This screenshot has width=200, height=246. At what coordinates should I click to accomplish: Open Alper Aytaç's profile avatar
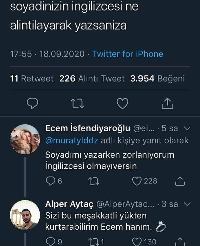[25, 215]
